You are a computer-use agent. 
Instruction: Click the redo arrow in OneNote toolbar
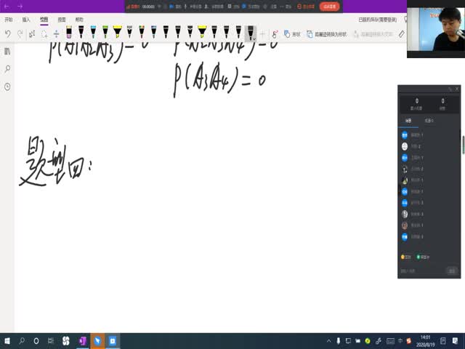[x=20, y=34]
